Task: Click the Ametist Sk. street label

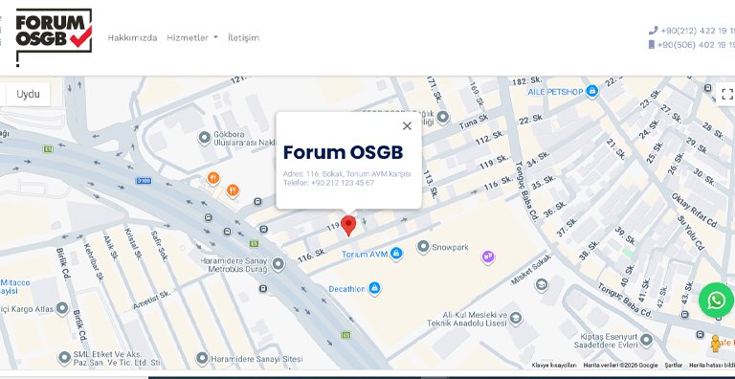Action: (151, 301)
